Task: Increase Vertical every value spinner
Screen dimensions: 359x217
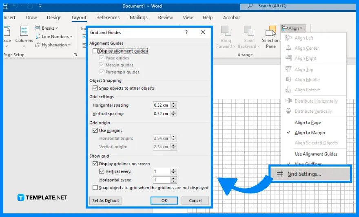Action: coord(173,170)
